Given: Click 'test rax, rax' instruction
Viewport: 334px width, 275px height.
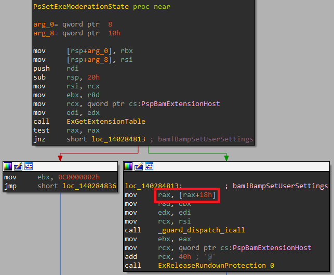Looking at the screenshot, I should (x=66, y=130).
